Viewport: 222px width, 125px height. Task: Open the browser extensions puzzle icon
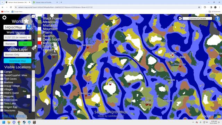205,7
